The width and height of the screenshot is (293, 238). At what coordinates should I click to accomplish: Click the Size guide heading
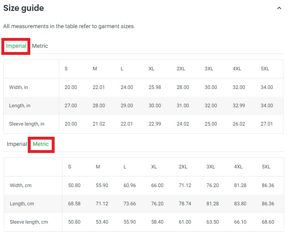tap(24, 8)
